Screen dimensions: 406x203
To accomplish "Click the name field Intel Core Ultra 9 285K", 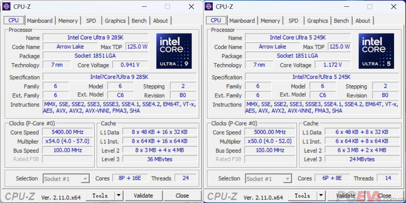I will pos(96,37).
